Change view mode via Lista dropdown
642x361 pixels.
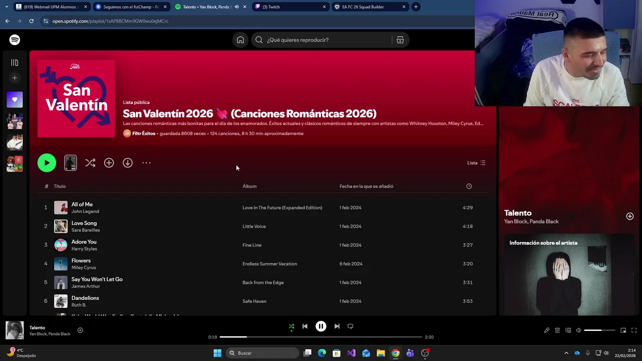point(476,162)
